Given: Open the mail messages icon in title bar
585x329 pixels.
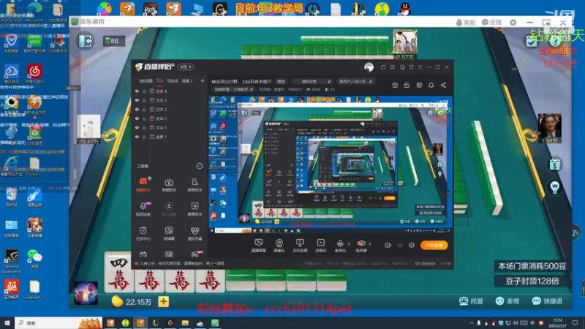Looking at the screenshot, I should point(383,67).
